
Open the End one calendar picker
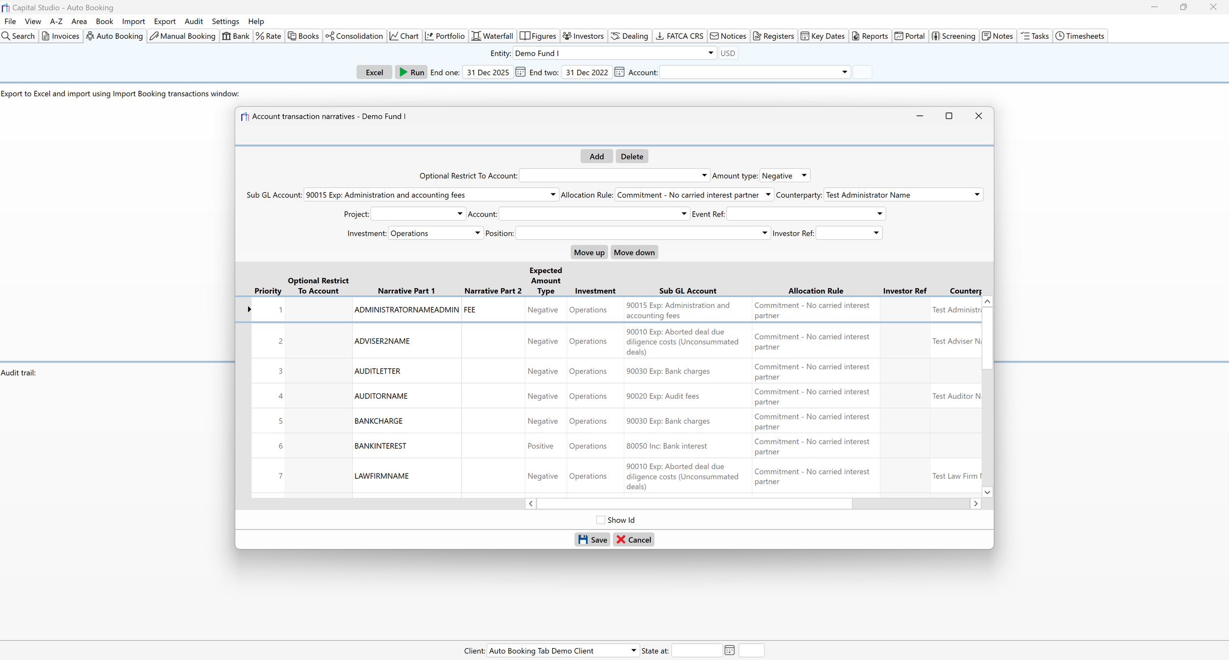[520, 72]
